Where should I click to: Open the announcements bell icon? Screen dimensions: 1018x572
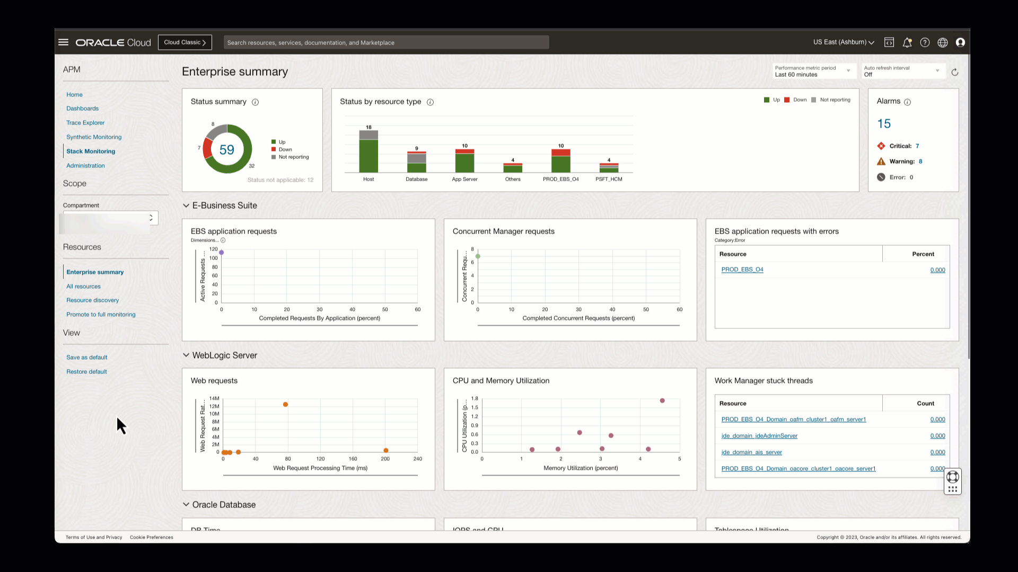(907, 42)
